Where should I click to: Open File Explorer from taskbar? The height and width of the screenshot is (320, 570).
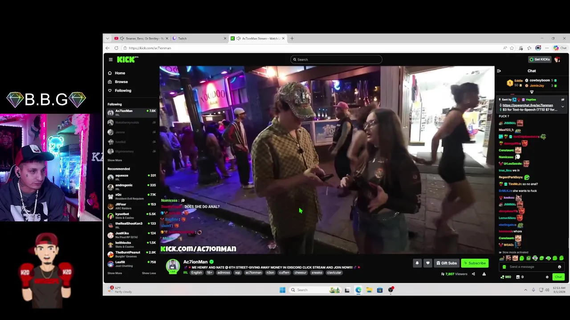point(369,290)
